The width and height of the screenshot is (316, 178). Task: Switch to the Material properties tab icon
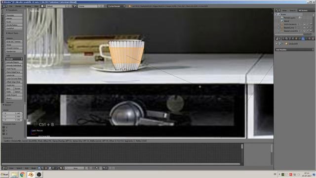tap(310, 39)
